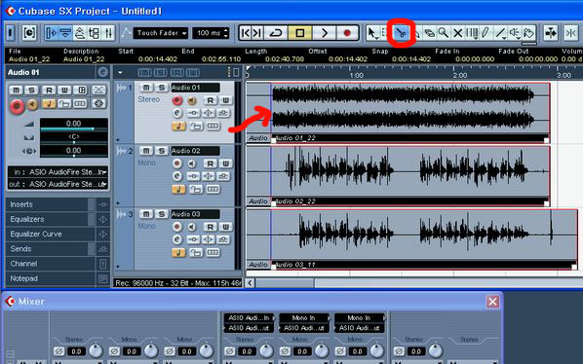Click the transport Record button
The height and width of the screenshot is (364, 583).
(347, 33)
